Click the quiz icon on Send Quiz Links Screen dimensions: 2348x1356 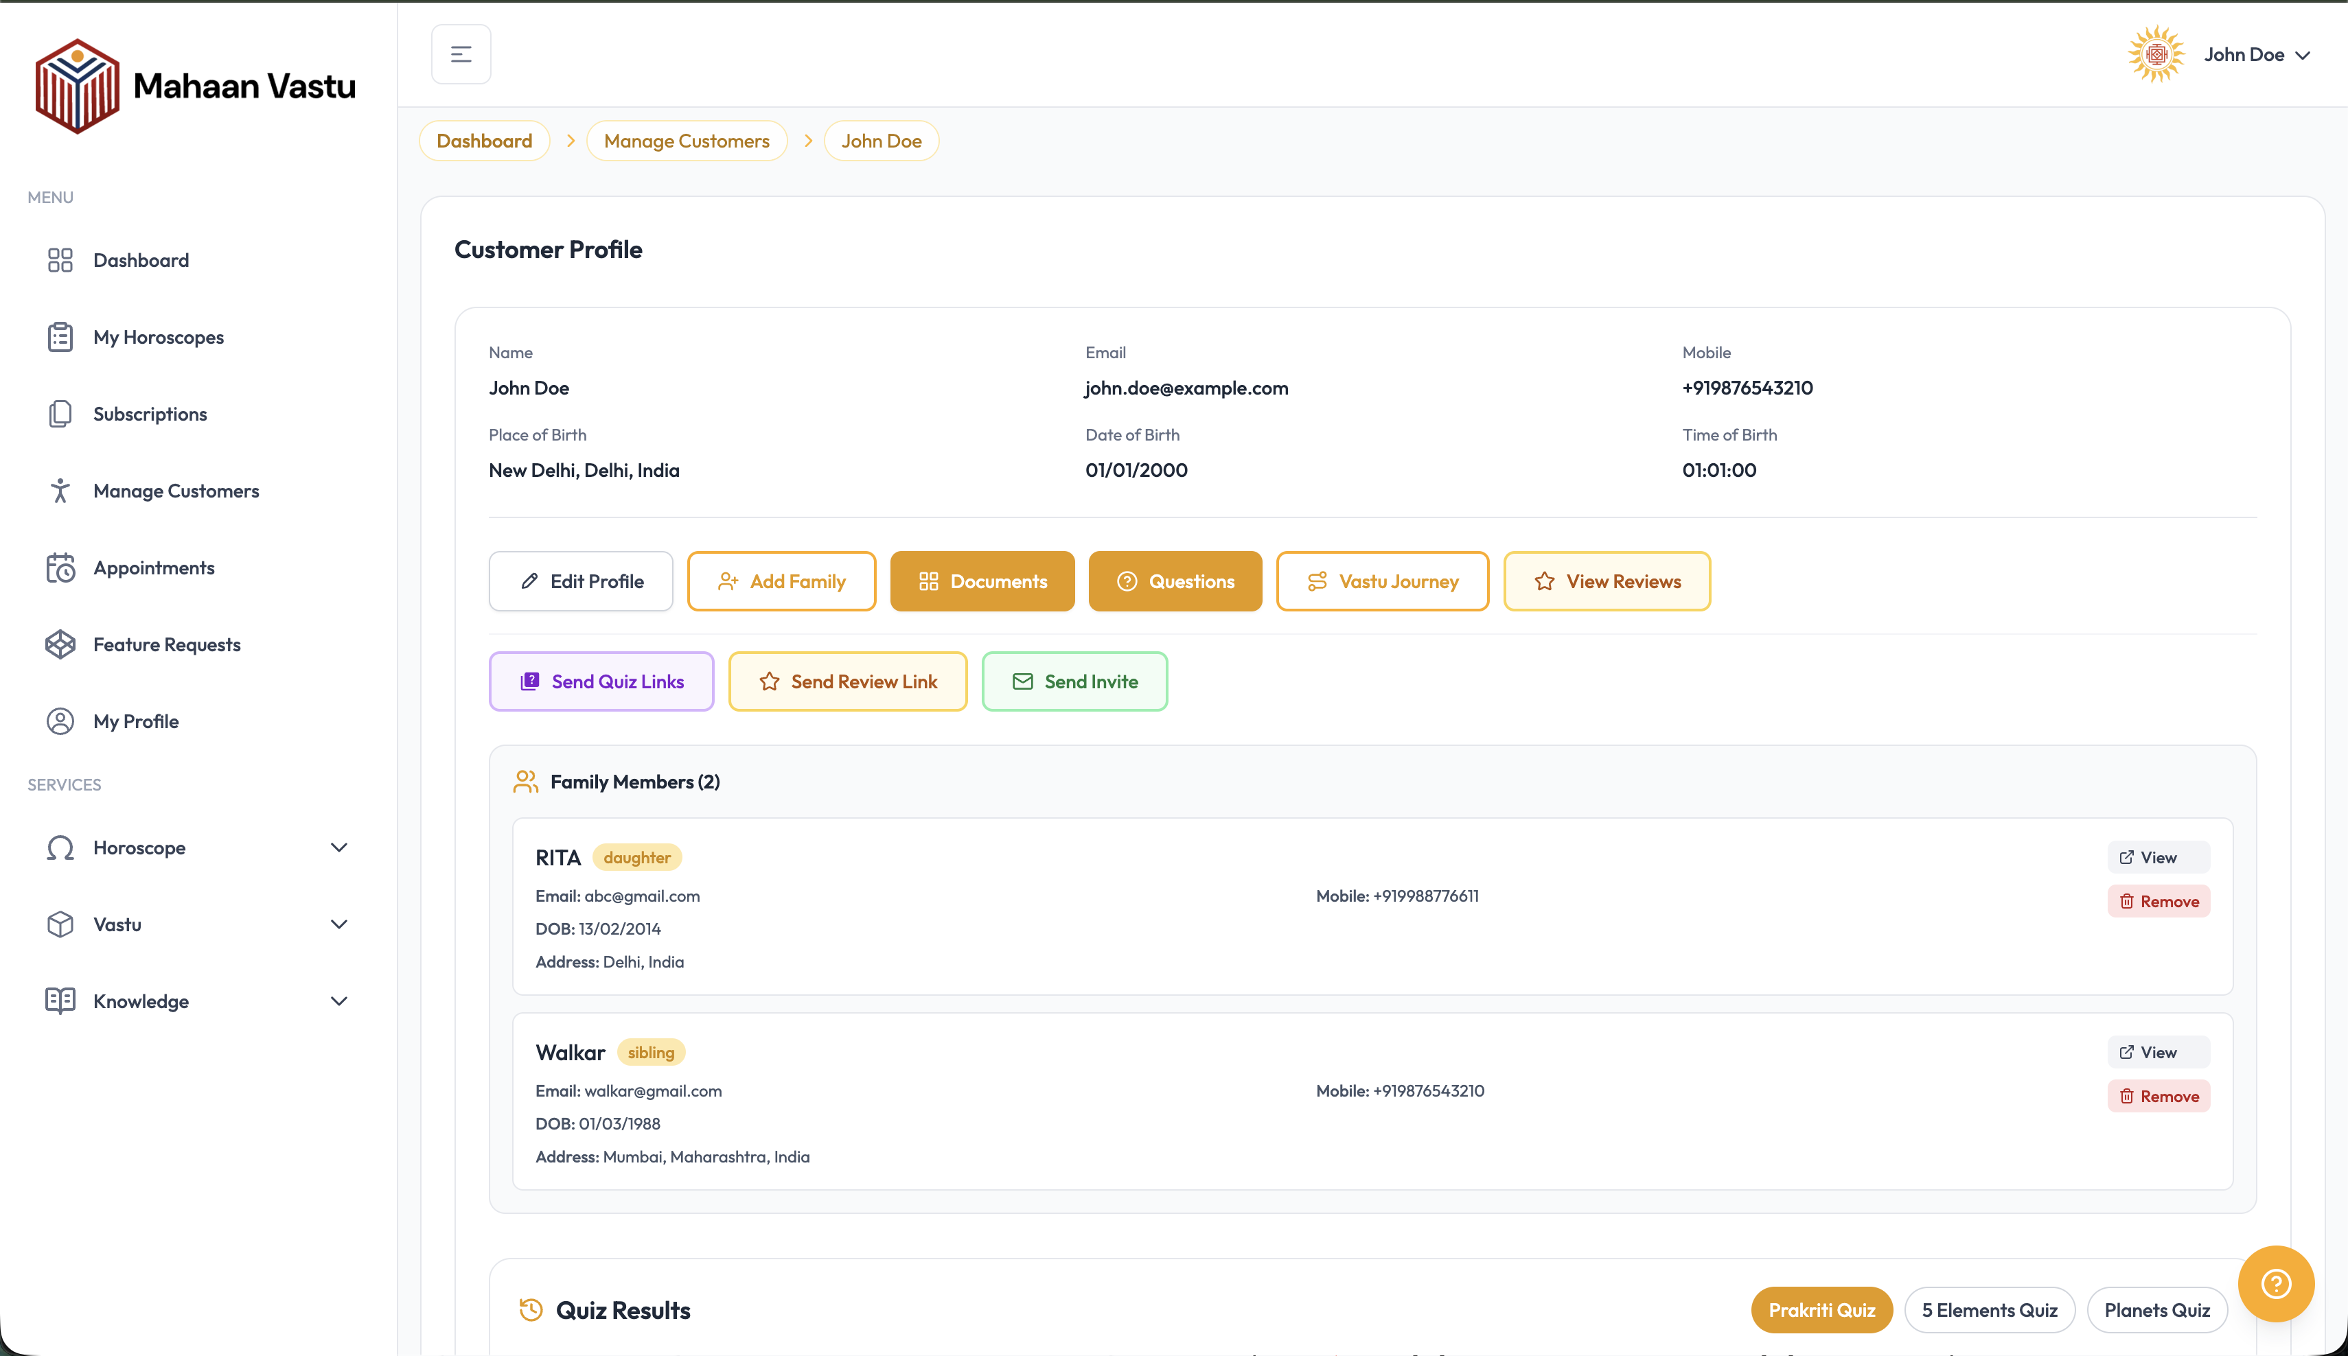tap(529, 681)
